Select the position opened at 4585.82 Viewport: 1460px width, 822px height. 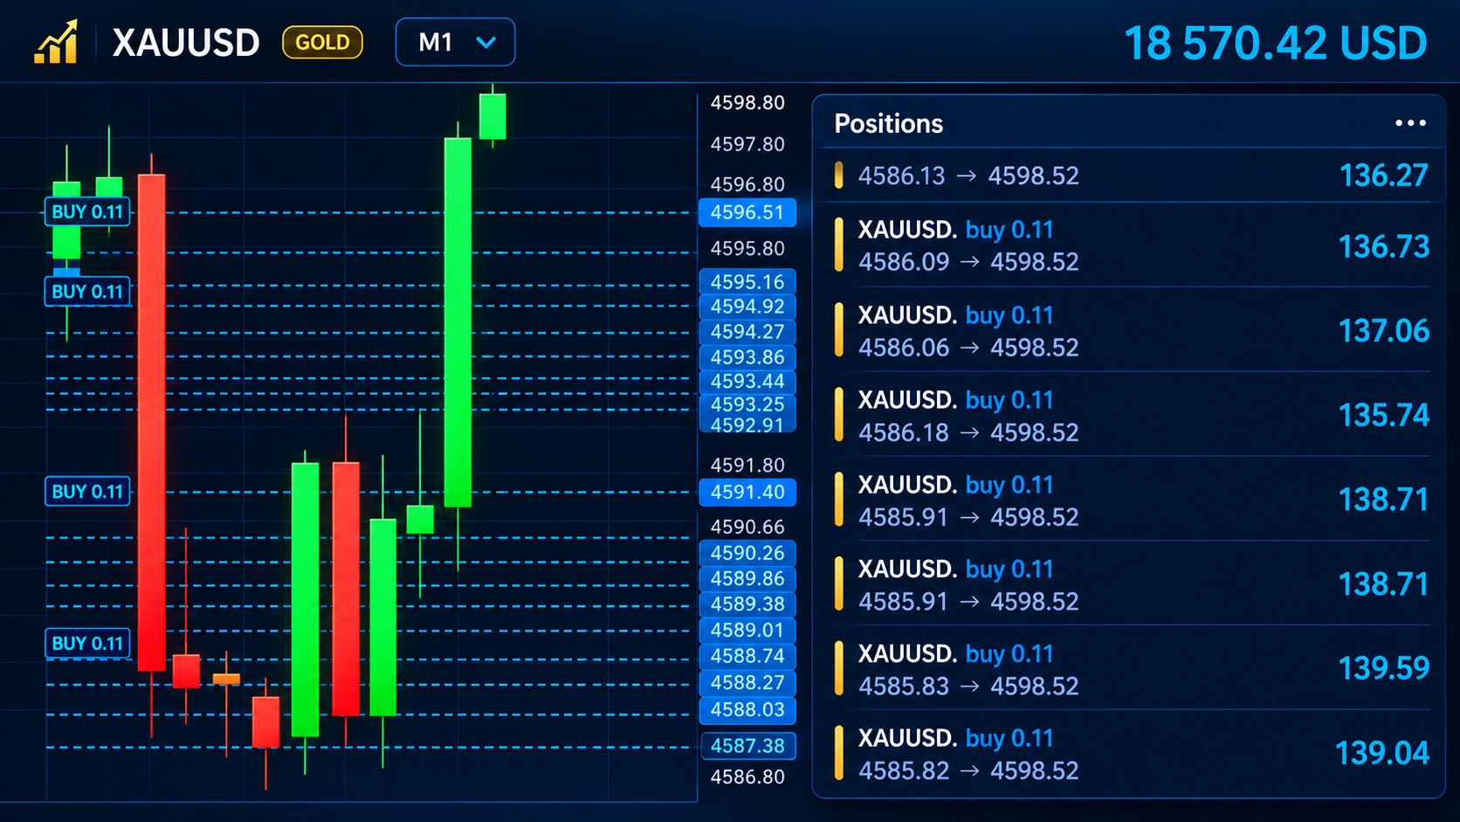[x=1130, y=753]
